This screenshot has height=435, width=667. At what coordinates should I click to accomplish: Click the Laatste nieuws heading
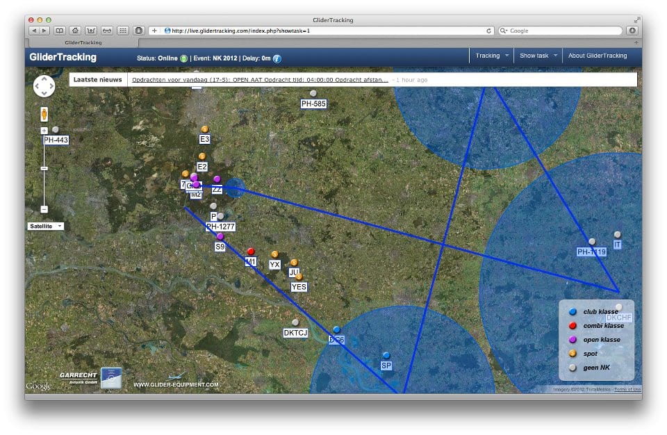click(98, 80)
